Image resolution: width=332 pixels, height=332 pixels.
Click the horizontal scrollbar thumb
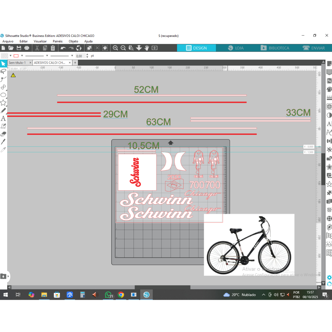click(x=162, y=287)
